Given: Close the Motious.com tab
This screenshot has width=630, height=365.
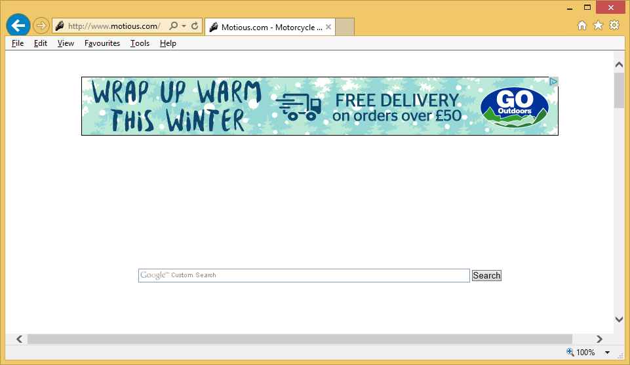Looking at the screenshot, I should 328,27.
